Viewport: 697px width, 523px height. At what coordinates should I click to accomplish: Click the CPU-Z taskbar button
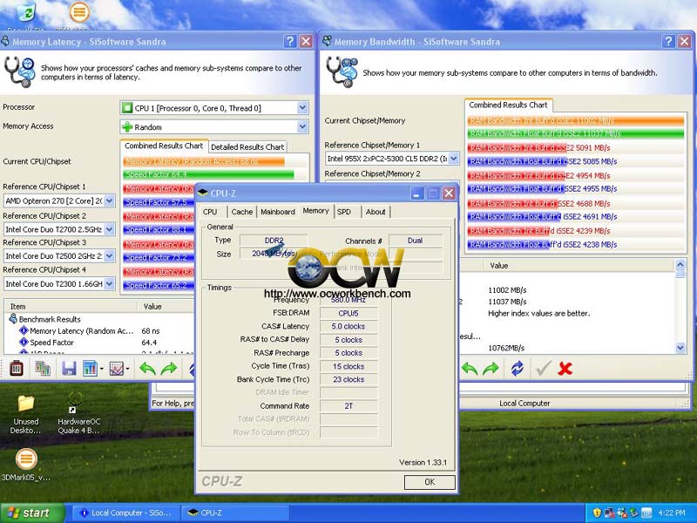tap(235, 513)
